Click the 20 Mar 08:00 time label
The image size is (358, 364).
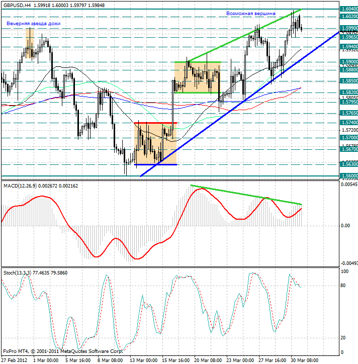208,360
